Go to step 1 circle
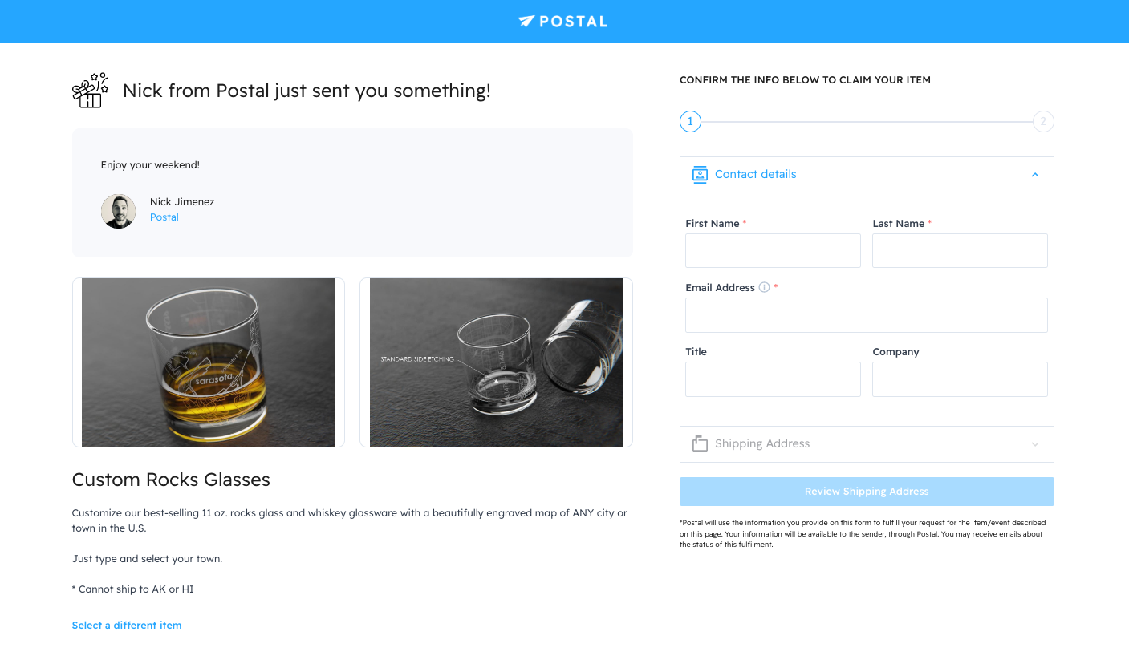Viewport: 1129px width, 652px height. click(690, 122)
